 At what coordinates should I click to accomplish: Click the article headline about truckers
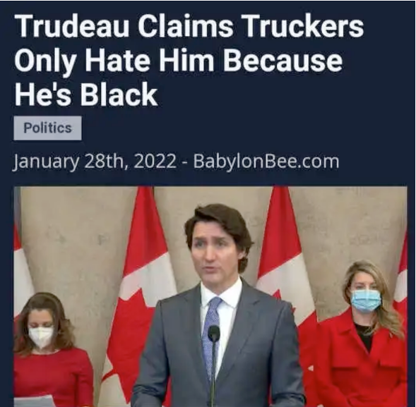189,60
